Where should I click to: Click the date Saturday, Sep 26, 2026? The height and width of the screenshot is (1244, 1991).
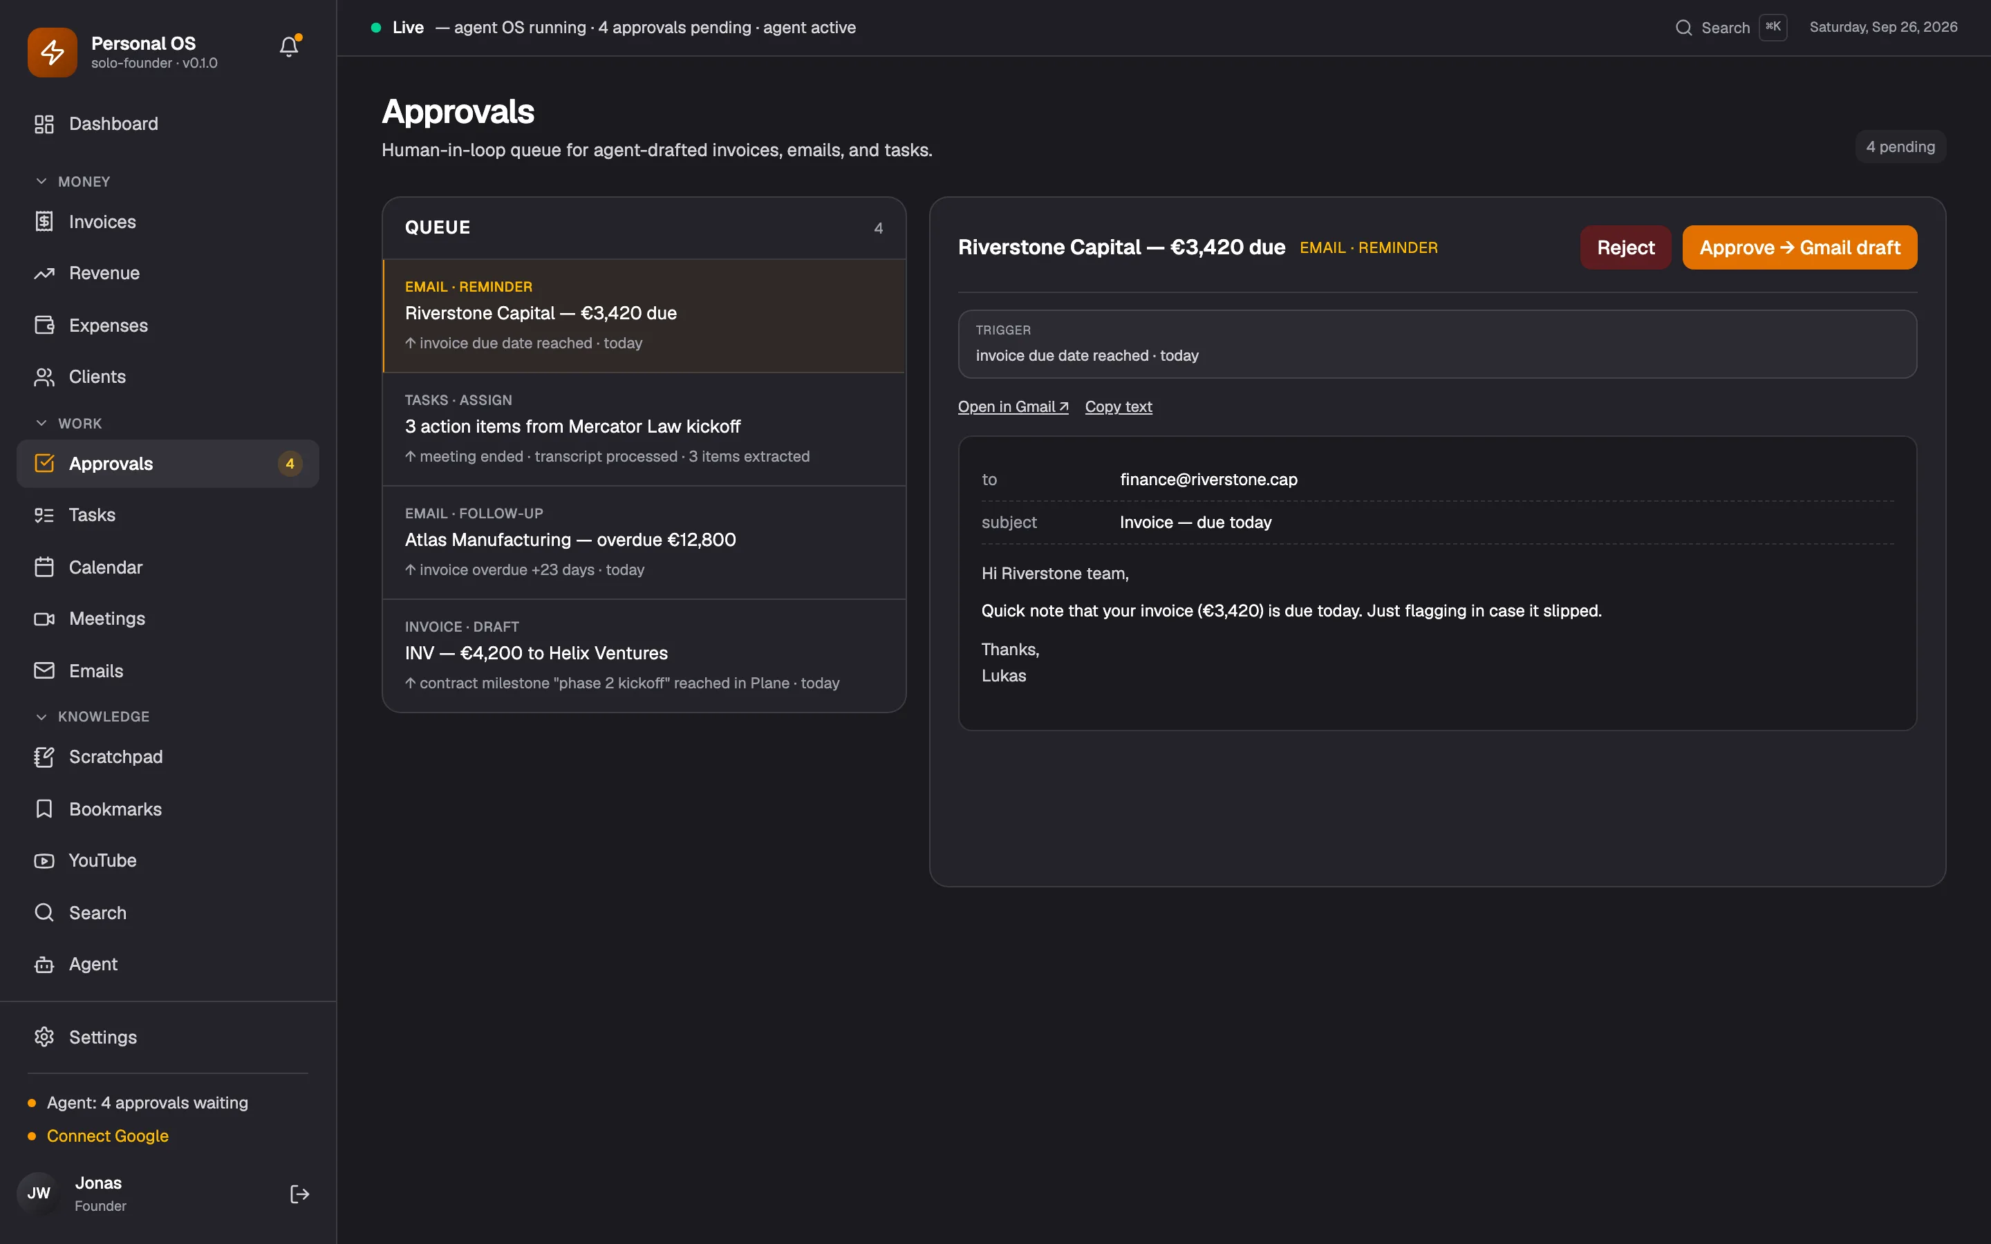click(x=1883, y=27)
